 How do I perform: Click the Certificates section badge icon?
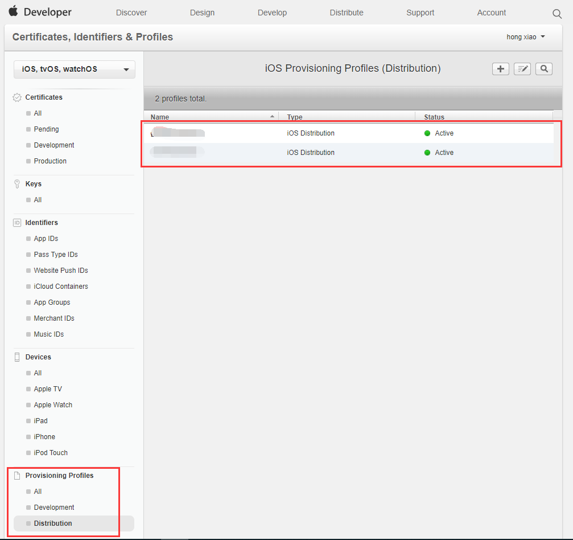[17, 97]
